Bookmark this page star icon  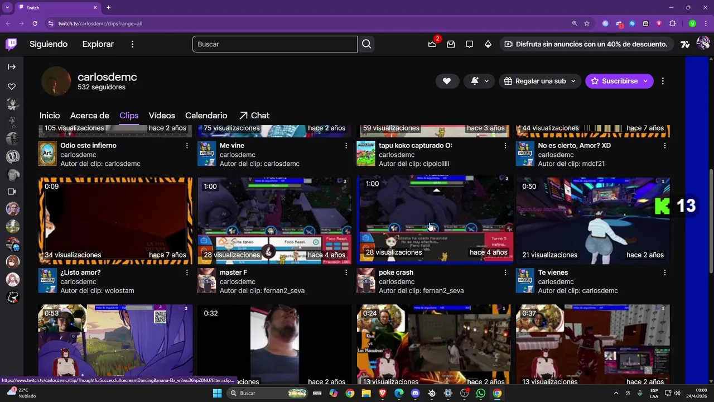pyautogui.click(x=587, y=23)
